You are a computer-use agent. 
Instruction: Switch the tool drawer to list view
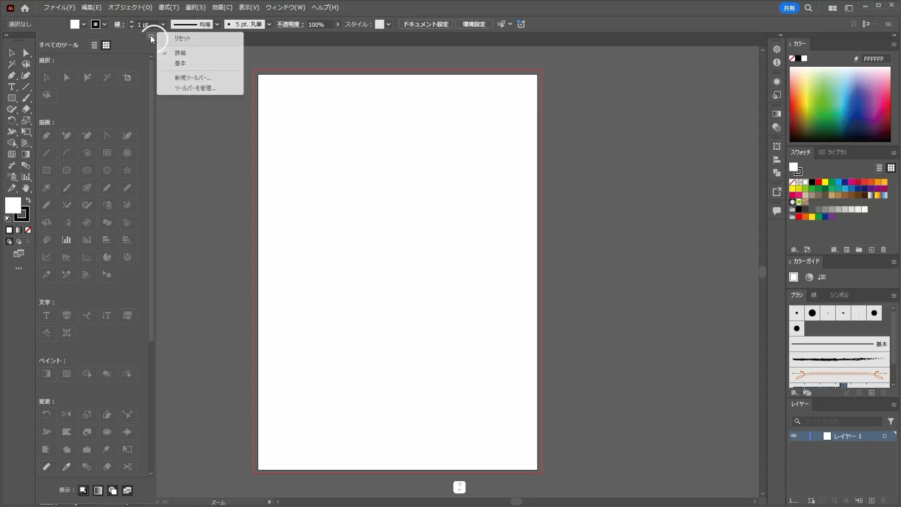[x=94, y=45]
